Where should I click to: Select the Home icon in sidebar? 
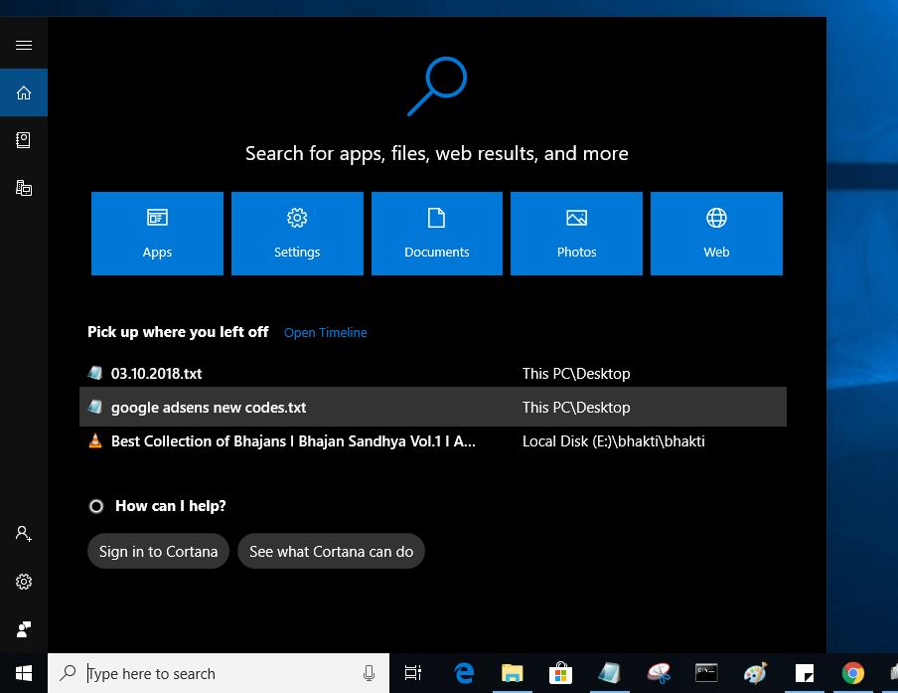(24, 92)
